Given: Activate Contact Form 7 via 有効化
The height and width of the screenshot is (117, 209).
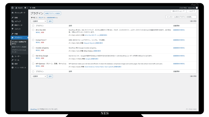Looking at the screenshot, I should (x=38, y=43).
